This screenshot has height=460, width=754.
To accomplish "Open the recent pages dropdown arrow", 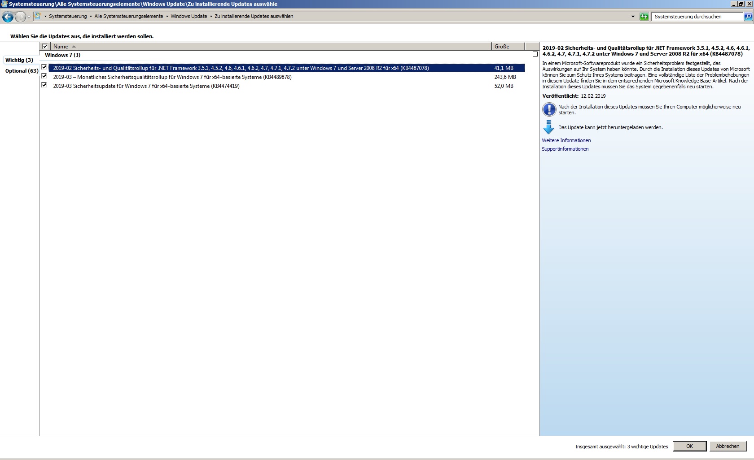I will tap(29, 17).
